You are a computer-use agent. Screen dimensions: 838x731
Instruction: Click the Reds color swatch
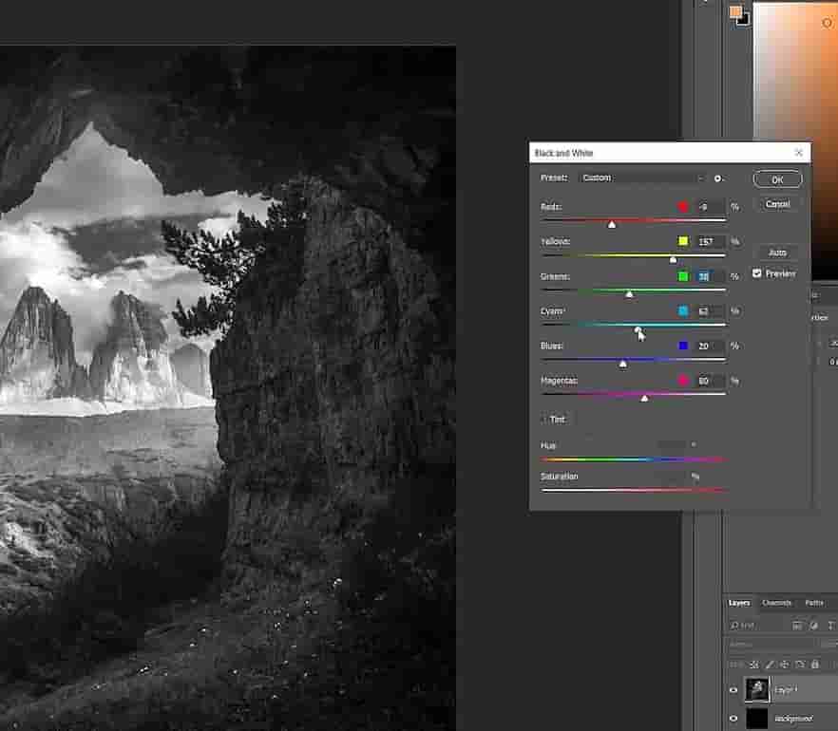[x=683, y=207]
